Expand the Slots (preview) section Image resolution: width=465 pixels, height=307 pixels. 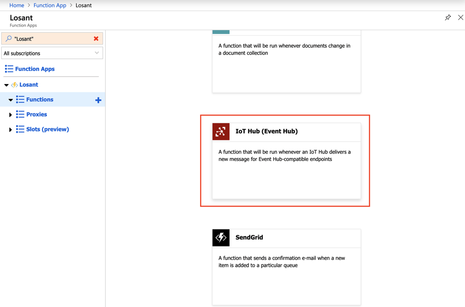coord(10,130)
